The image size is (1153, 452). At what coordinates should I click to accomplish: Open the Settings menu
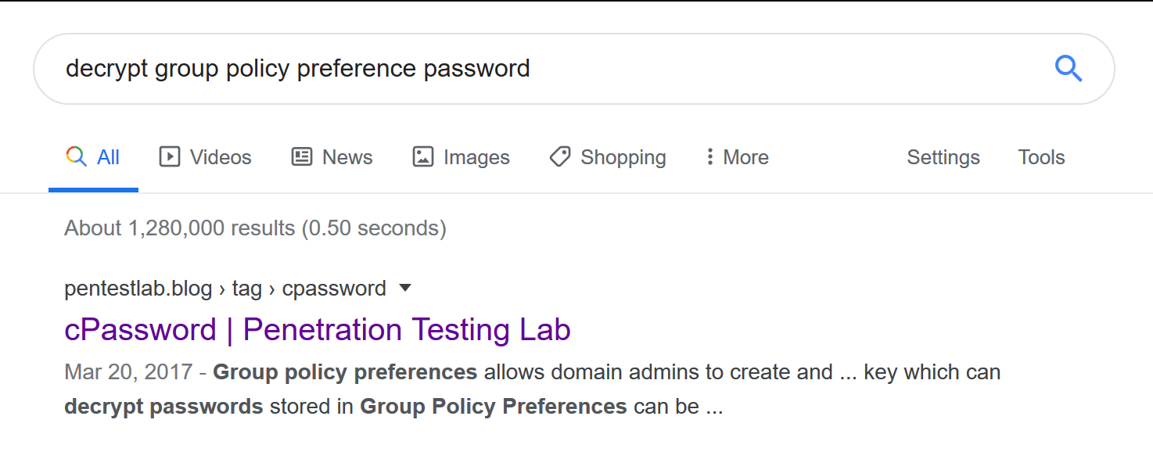tap(943, 157)
